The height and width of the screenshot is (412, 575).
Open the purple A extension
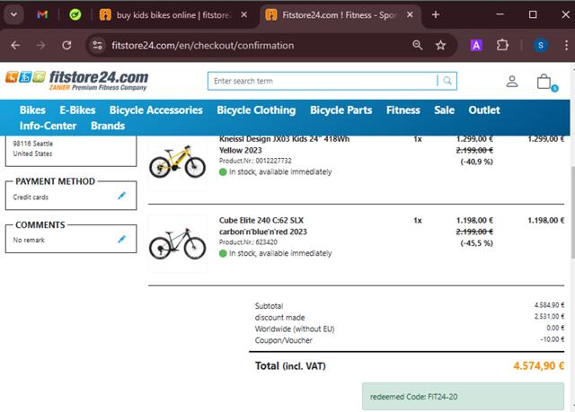476,45
